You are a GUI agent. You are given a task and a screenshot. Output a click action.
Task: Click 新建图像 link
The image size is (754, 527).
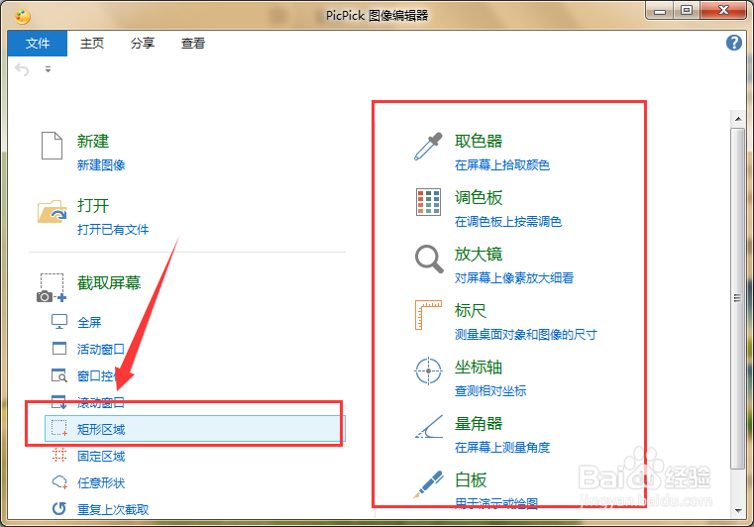tap(101, 164)
